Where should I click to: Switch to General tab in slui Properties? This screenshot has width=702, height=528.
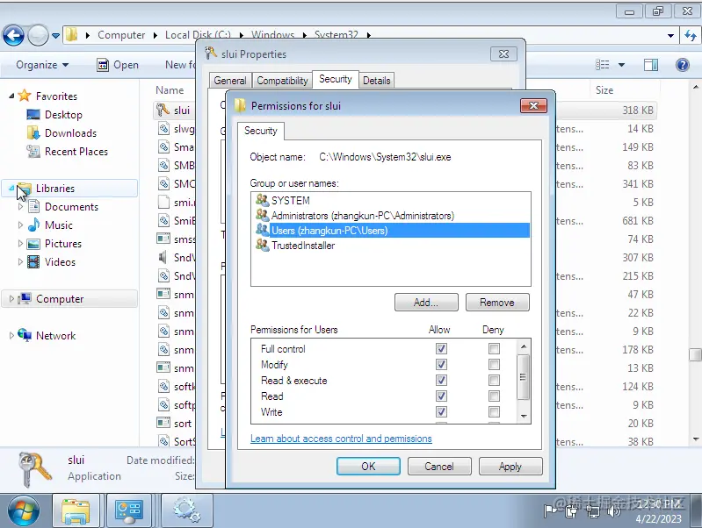[x=230, y=81]
